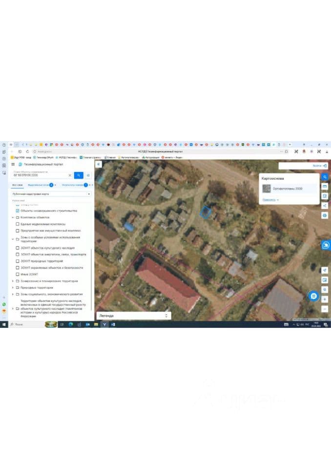Open the Главная страница bookmark
This screenshot has height=469, width=331.
coord(90,157)
